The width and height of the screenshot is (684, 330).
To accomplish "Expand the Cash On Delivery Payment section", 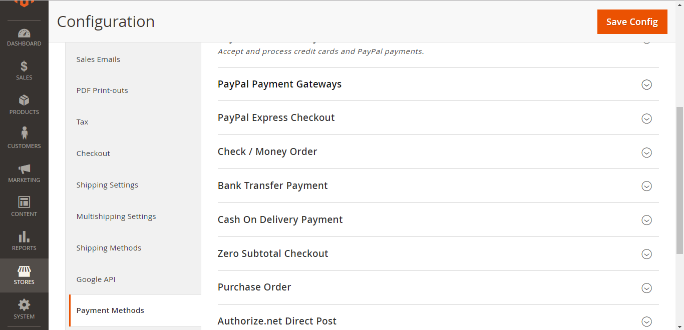I will coord(438,220).
